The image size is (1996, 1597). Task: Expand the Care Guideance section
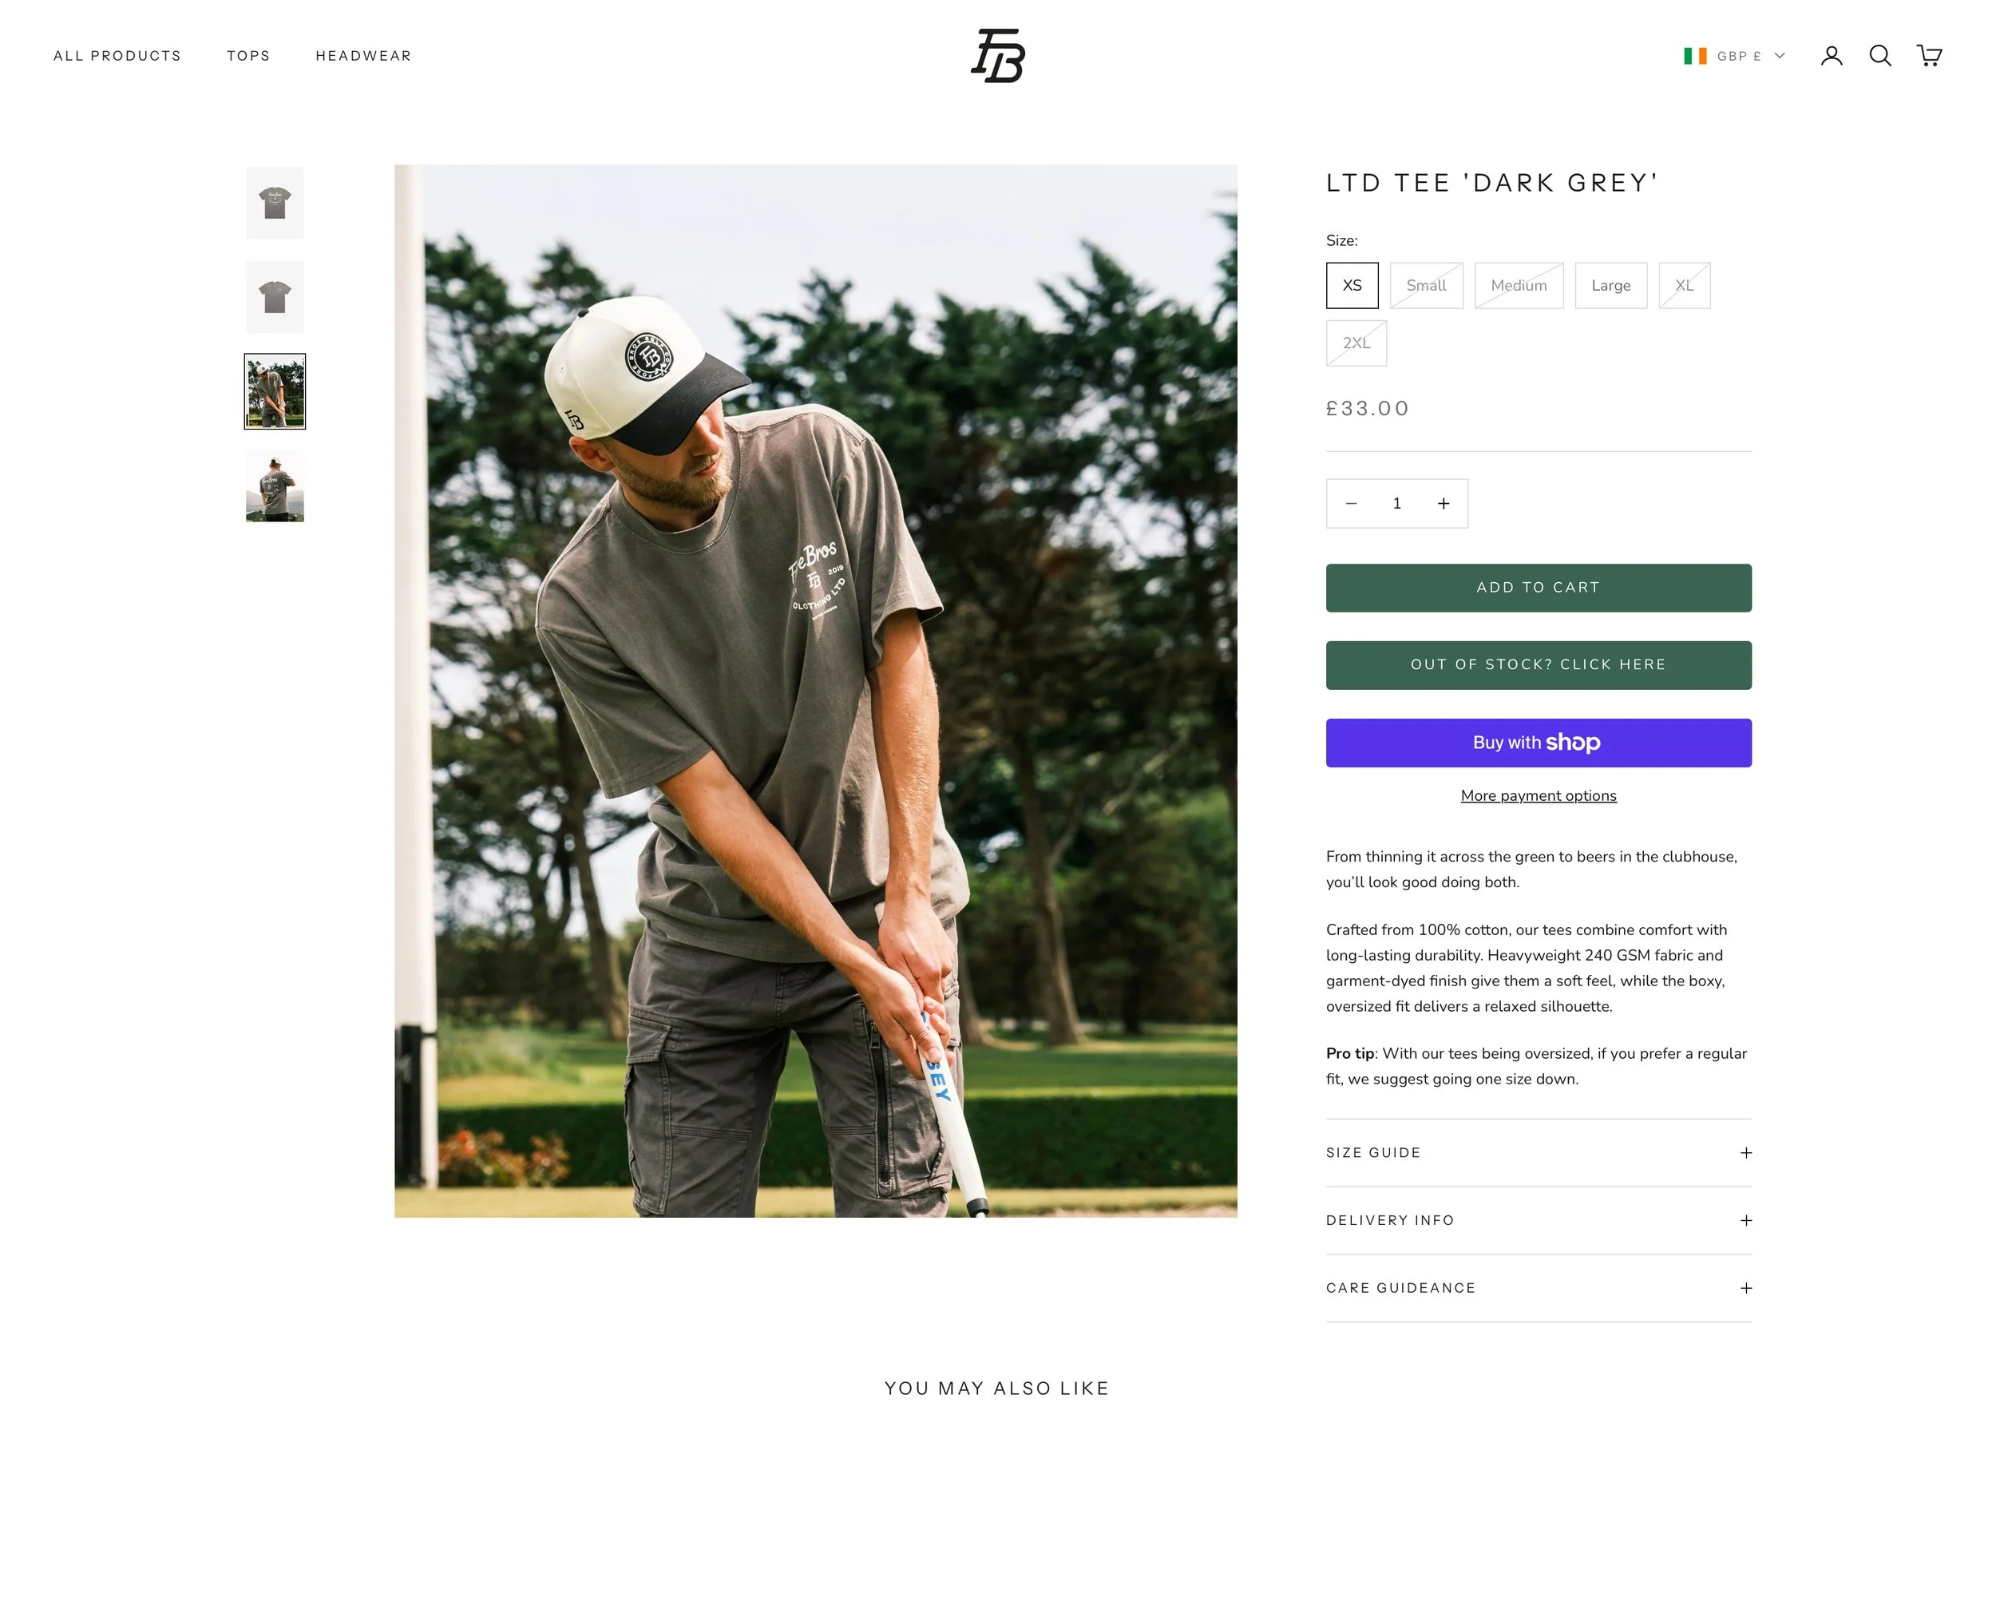pyautogui.click(x=1539, y=1288)
